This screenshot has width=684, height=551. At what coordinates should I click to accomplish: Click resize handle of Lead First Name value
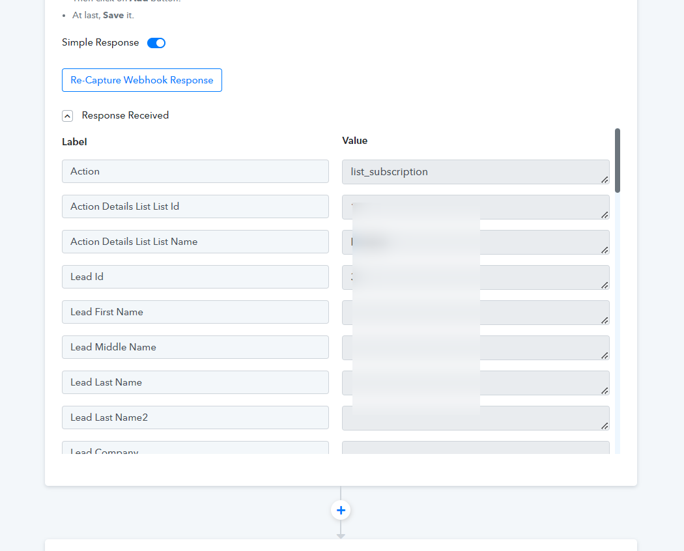click(605, 320)
